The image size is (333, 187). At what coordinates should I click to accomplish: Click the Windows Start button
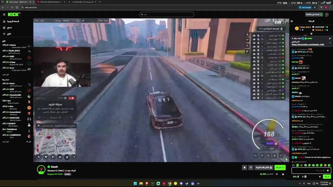135,184
